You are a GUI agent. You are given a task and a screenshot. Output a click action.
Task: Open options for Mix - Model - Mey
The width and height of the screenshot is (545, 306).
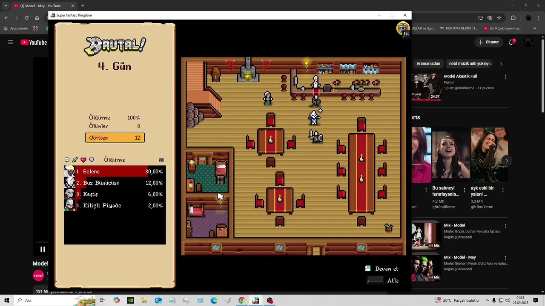[506, 258]
